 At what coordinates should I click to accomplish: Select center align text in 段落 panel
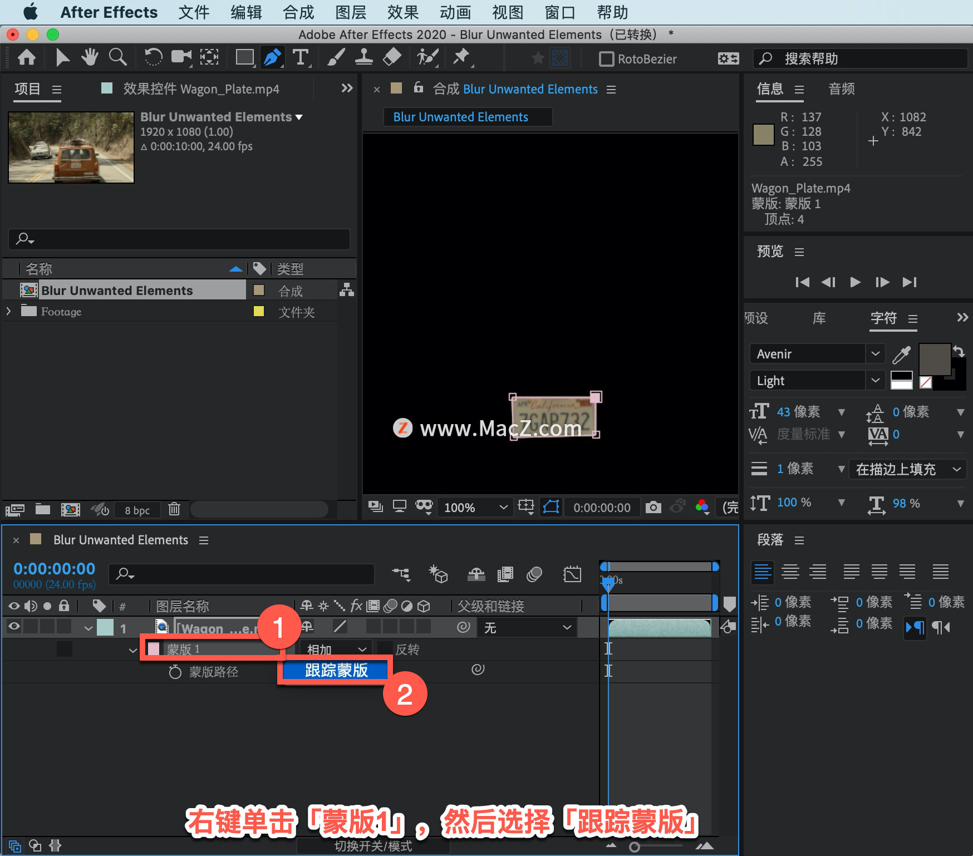tap(790, 572)
